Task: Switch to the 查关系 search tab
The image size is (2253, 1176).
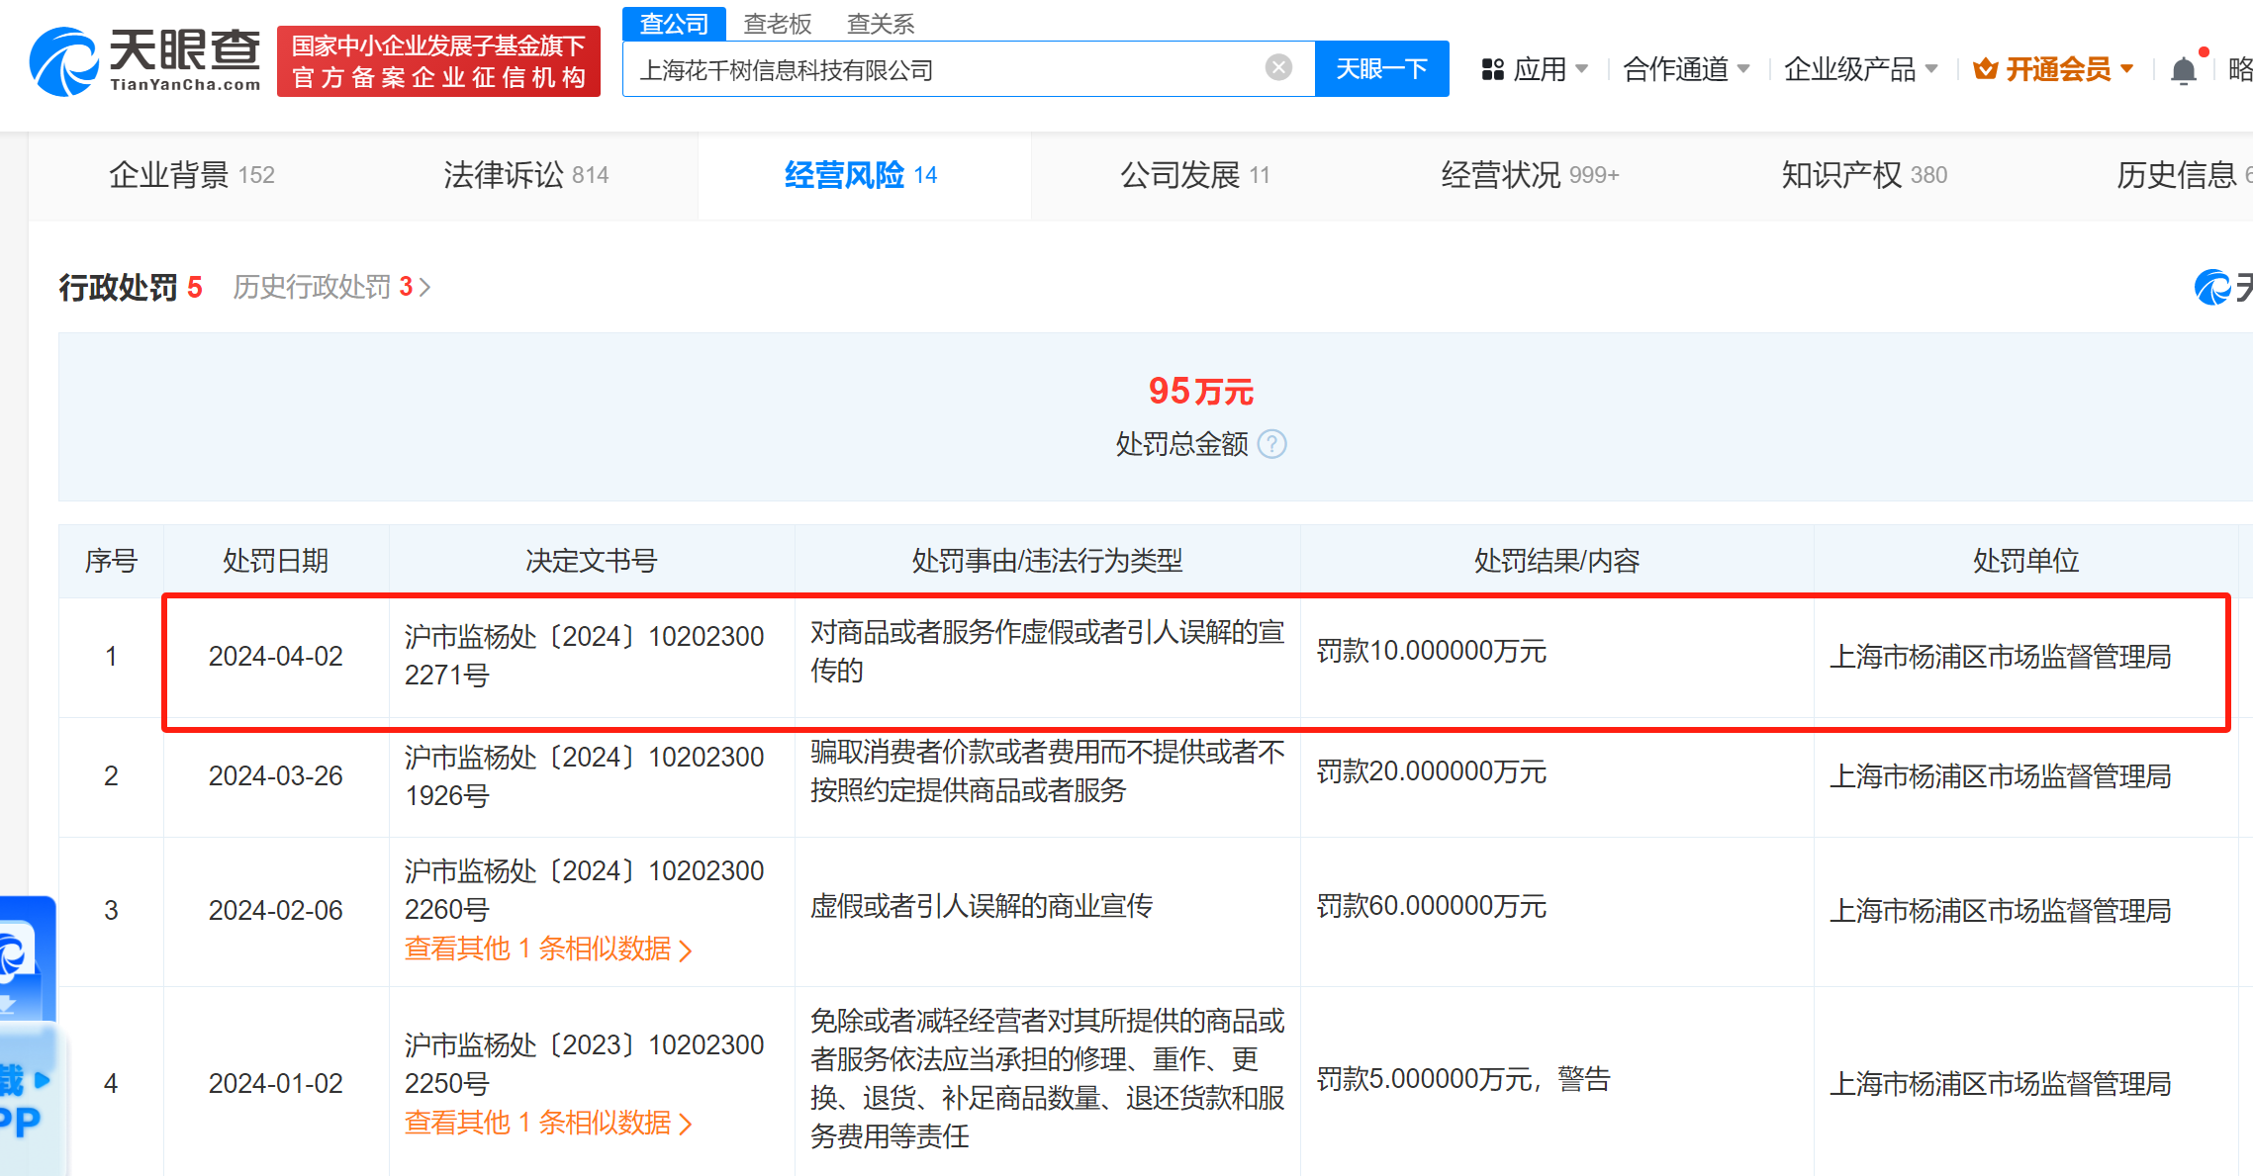Action: (880, 24)
